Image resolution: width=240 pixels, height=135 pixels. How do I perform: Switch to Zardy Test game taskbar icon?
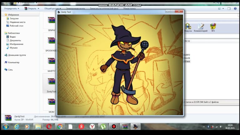(135, 127)
